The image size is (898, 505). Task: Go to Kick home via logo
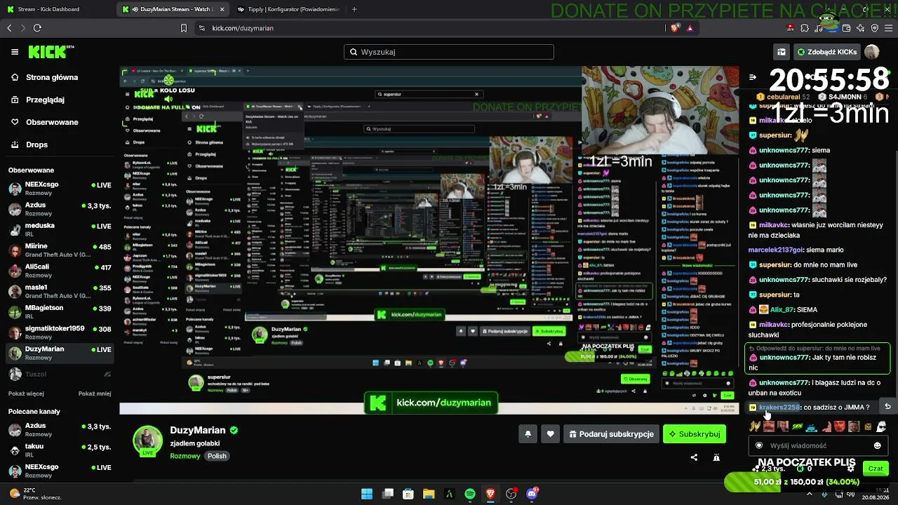51,52
